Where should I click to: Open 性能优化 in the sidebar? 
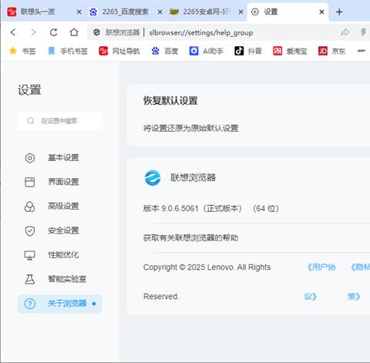tap(59, 255)
